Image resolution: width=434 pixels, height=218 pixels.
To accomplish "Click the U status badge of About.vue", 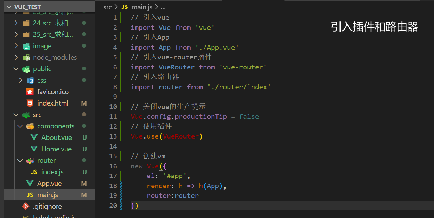I will [x=84, y=137].
